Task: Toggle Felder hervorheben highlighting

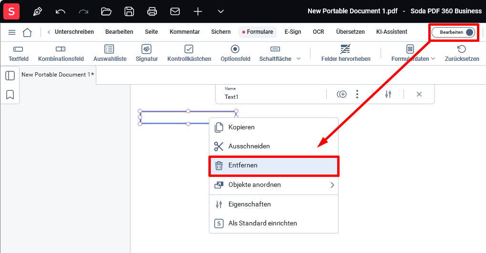Action: 346,53
